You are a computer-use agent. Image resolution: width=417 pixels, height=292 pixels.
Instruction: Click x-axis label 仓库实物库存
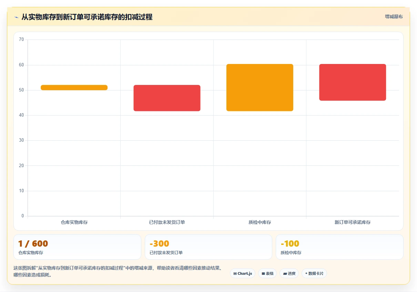74,223
